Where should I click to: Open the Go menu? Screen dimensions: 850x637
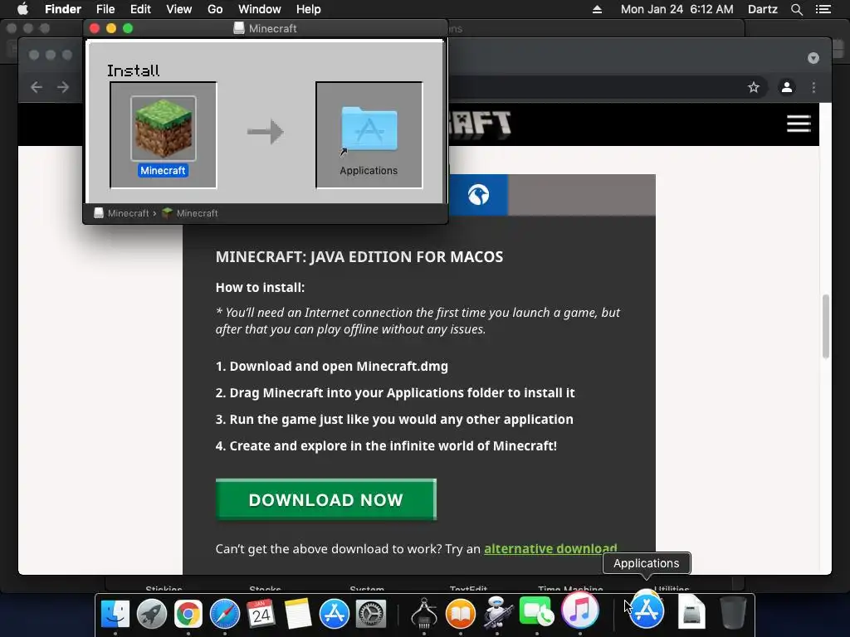[x=215, y=9]
